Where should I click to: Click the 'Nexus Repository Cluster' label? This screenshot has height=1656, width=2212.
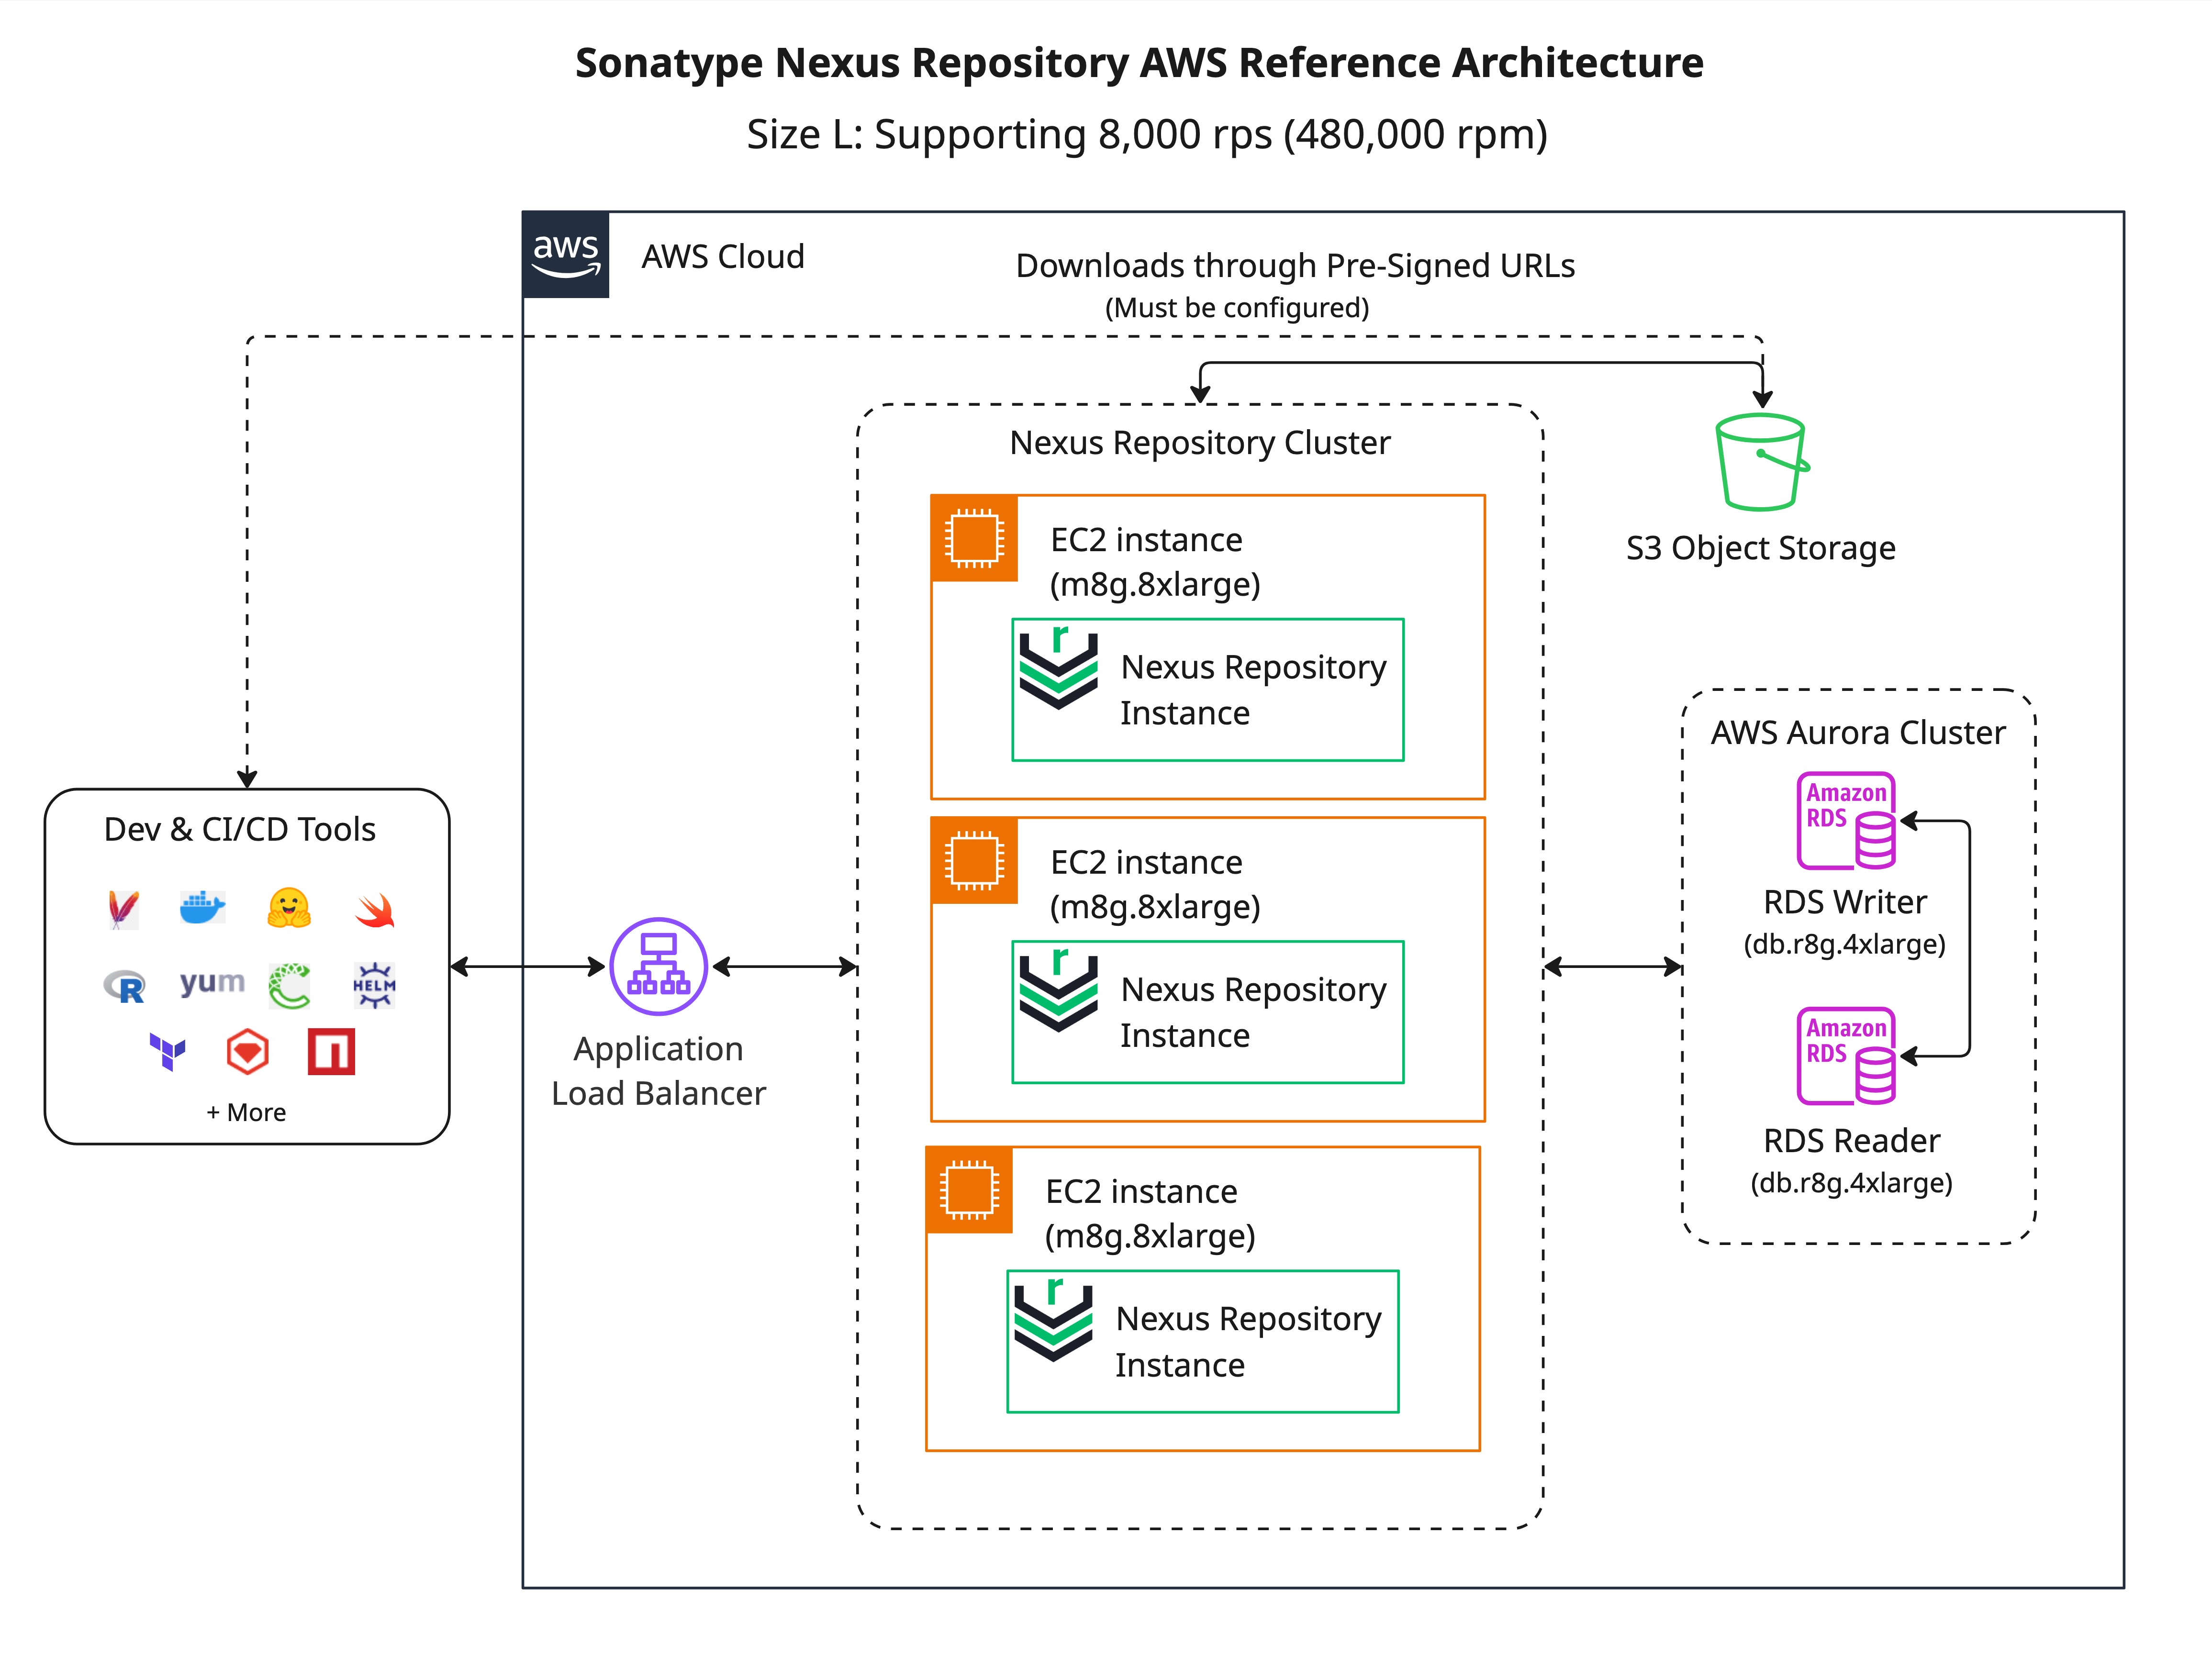[x=1200, y=443]
